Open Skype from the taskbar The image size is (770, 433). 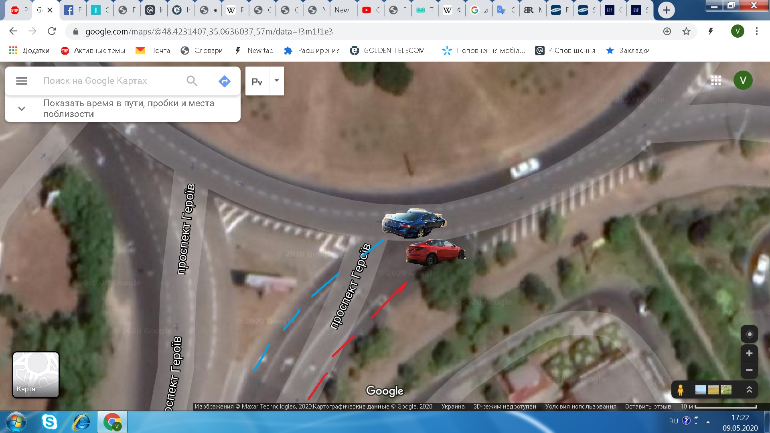(50, 422)
